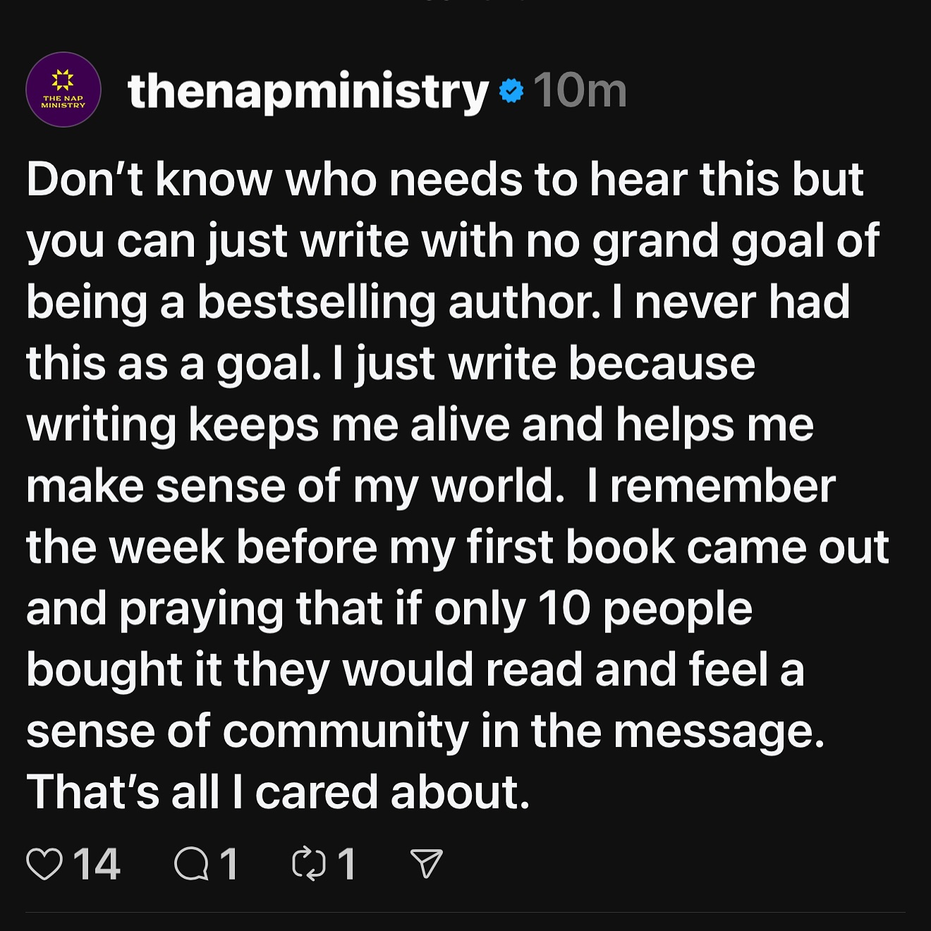Click the line 'this as a goal. I just write because'
This screenshot has height=931, width=931.
[390, 364]
